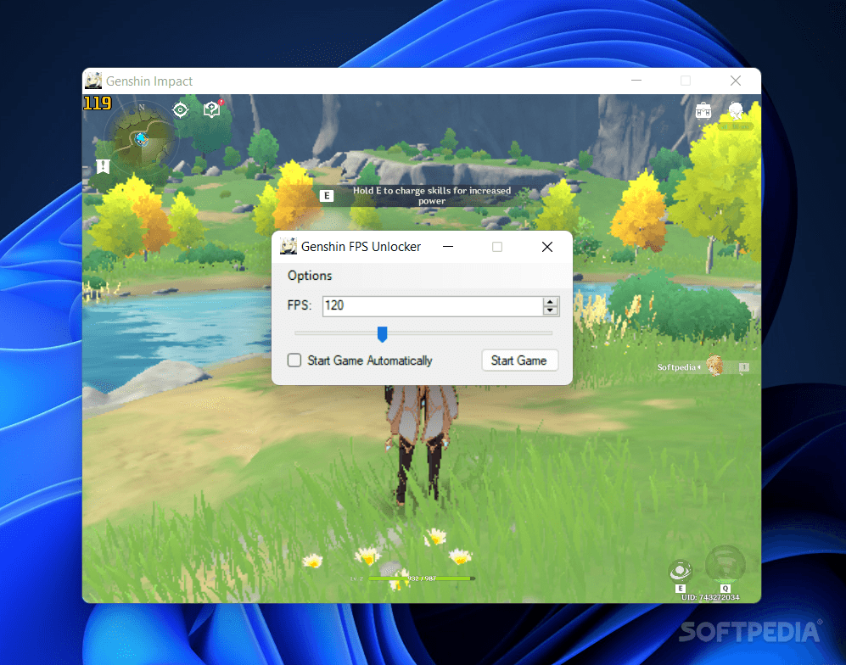Click the Genshin FPS Unlocker title icon

point(289,247)
